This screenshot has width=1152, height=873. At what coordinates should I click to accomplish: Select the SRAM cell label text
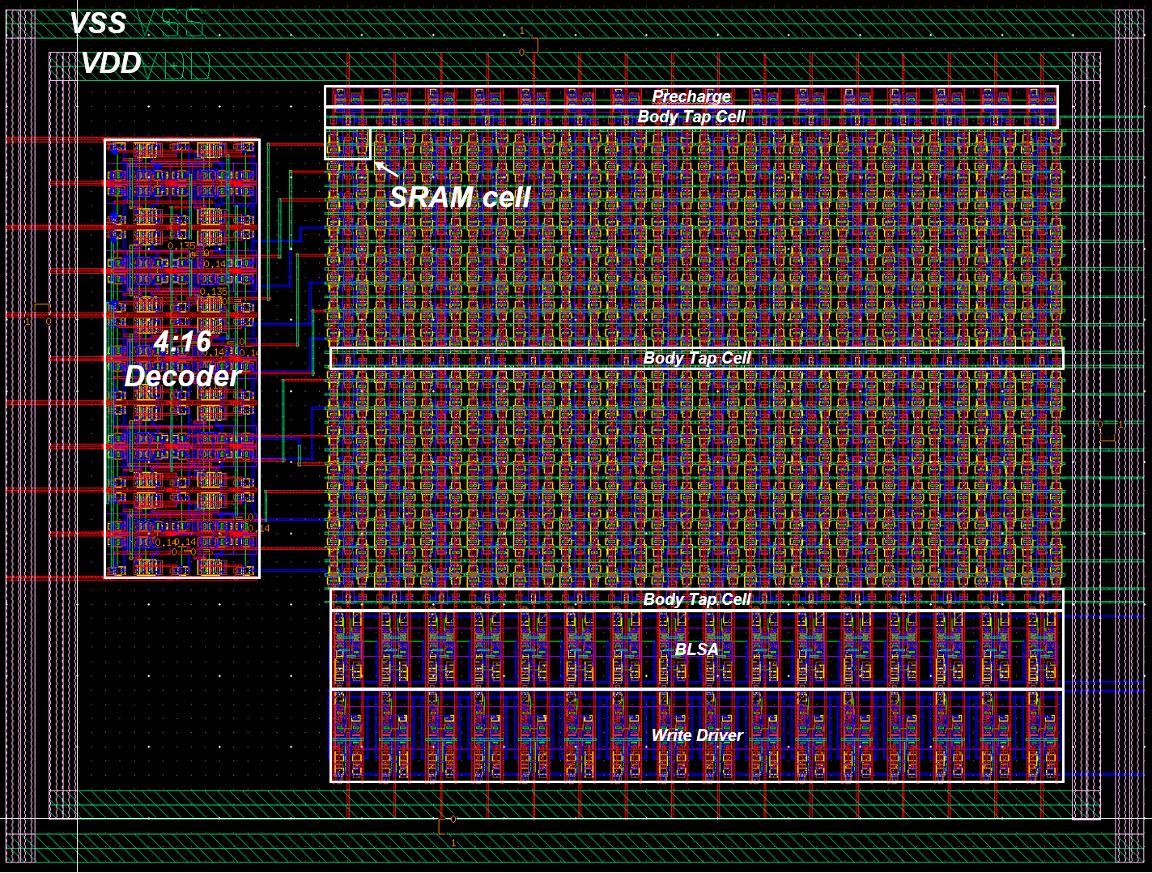[x=460, y=198]
